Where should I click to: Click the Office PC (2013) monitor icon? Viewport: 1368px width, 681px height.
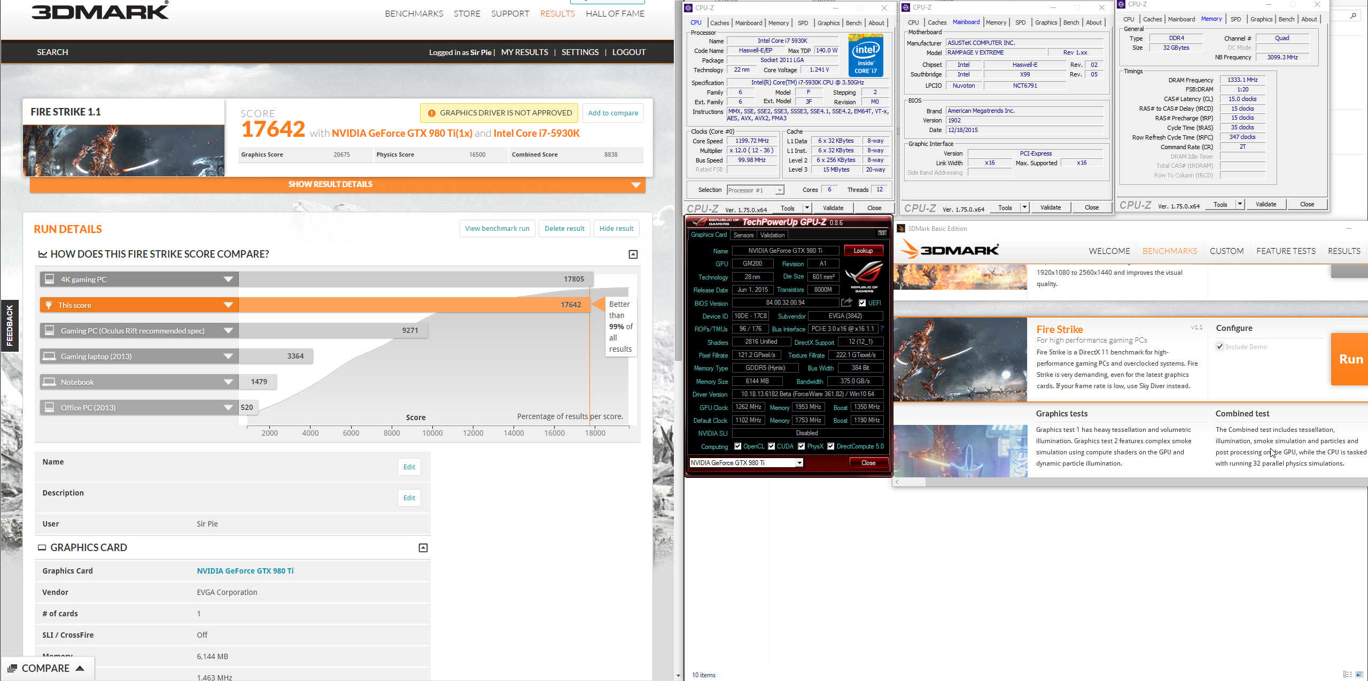click(49, 407)
